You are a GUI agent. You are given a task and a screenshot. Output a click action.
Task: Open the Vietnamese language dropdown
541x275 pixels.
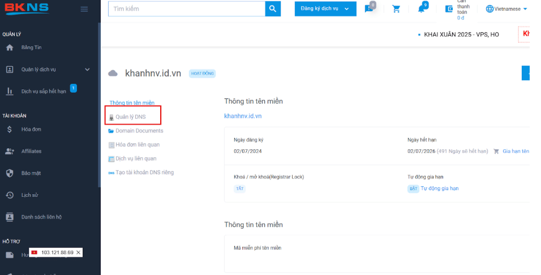point(506,9)
